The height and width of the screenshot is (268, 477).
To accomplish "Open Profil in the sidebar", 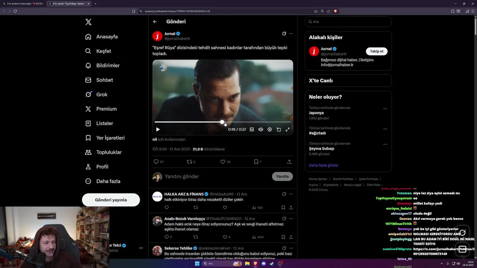I will 97,167.
